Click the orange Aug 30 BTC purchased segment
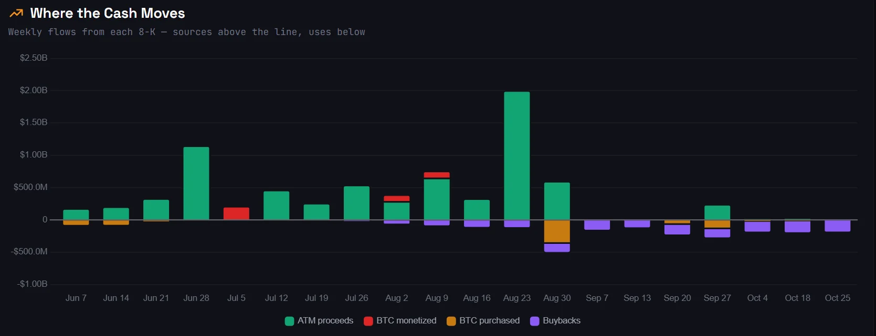The height and width of the screenshot is (336, 876). tap(557, 231)
